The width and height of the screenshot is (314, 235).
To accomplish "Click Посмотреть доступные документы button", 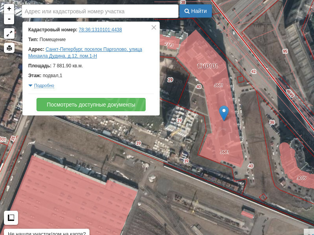I will 91,105.
